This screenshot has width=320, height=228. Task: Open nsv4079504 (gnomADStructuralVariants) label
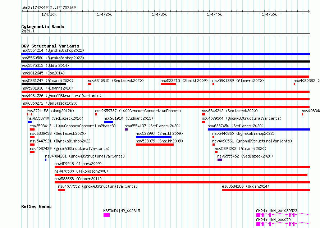tap(242, 118)
